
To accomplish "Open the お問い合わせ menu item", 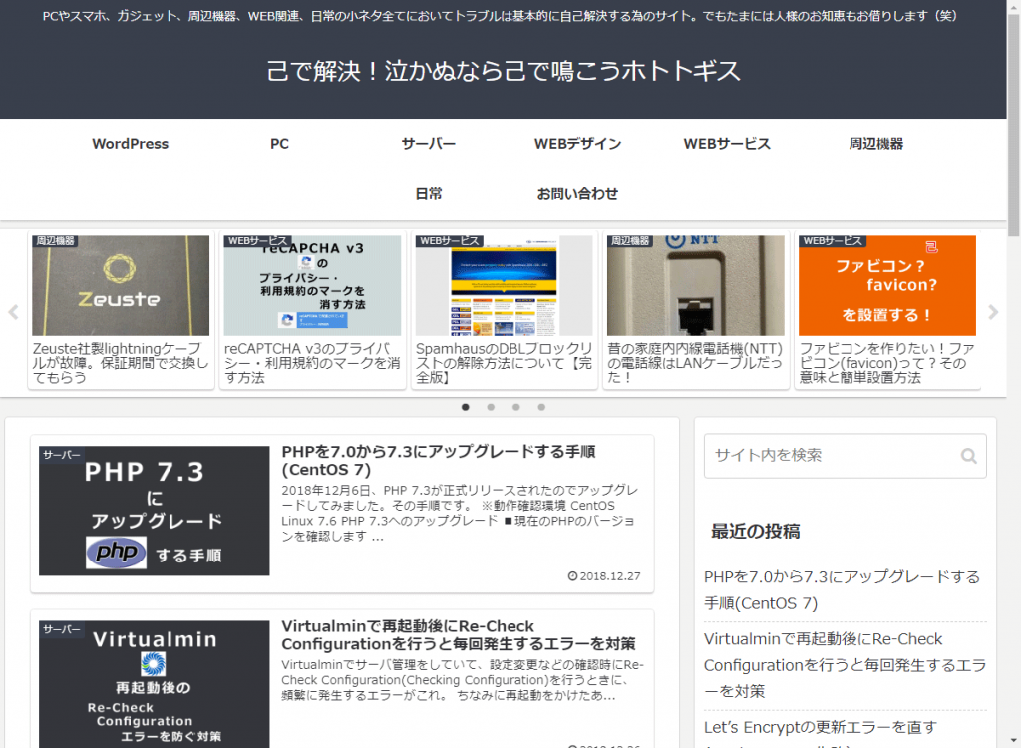I will pos(578,194).
